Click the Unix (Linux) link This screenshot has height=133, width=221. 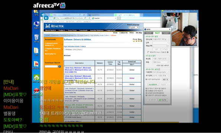(77, 50)
